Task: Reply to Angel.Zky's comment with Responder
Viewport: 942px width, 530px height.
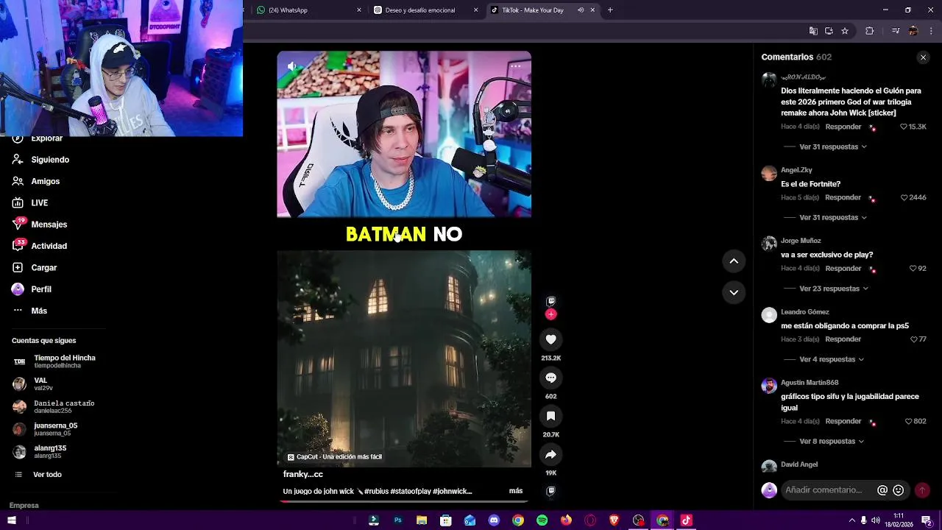Action: [x=843, y=197]
